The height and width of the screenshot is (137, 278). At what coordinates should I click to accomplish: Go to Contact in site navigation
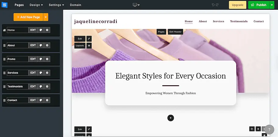coord(259,21)
